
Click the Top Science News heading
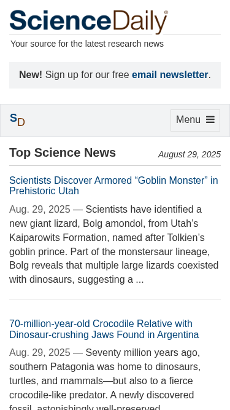click(x=63, y=152)
